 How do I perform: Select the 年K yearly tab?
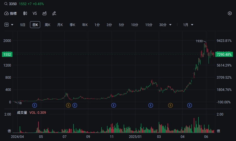point(85,25)
